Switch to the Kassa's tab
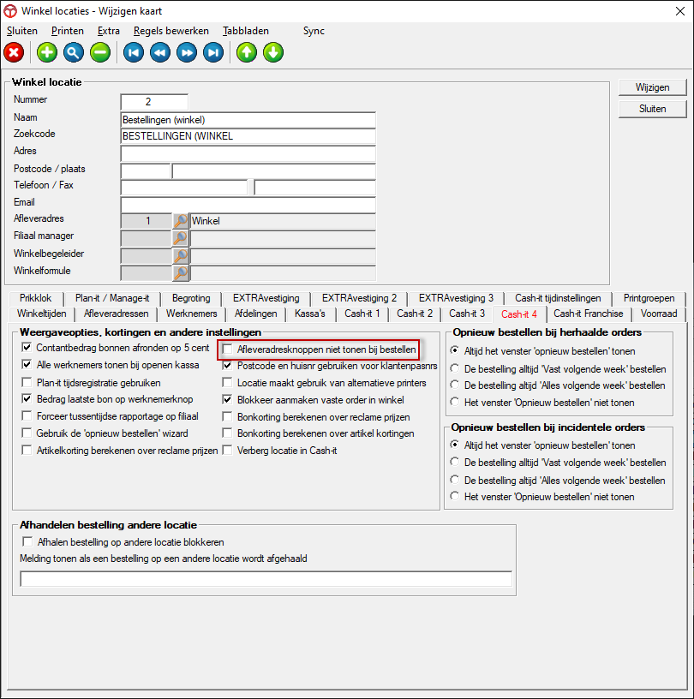 [309, 314]
